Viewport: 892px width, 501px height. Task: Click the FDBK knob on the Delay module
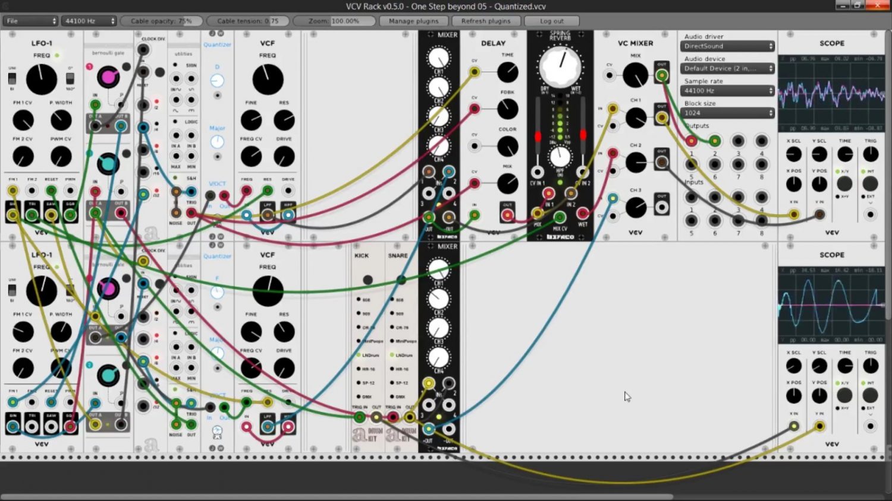point(507,109)
